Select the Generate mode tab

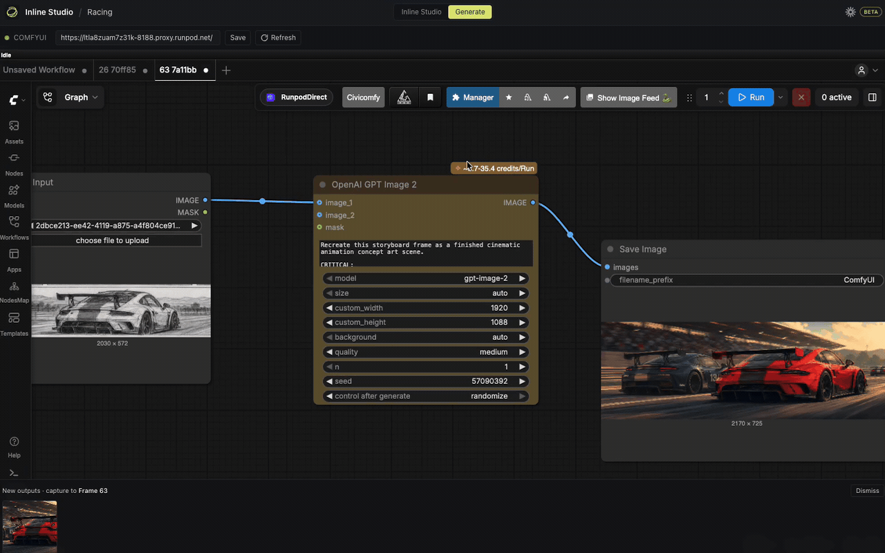[x=470, y=12]
